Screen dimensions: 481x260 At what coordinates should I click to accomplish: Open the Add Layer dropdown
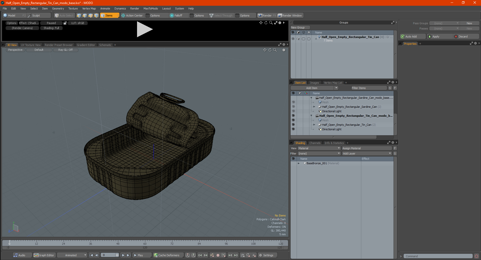pyautogui.click(x=367, y=153)
